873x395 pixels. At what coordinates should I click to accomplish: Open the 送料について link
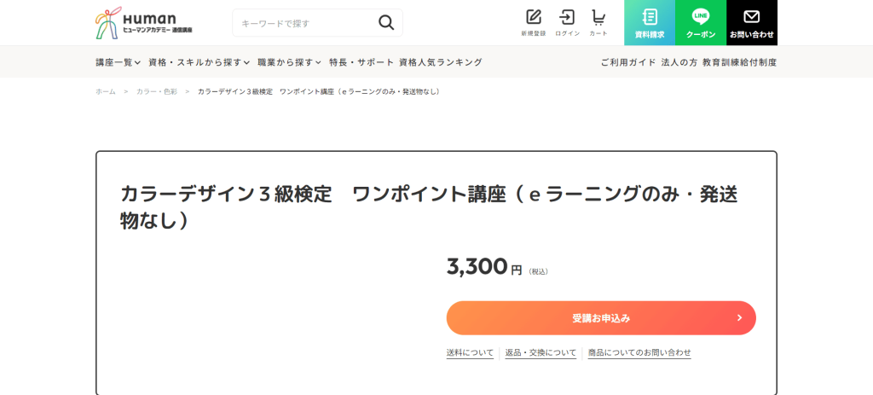click(x=470, y=352)
